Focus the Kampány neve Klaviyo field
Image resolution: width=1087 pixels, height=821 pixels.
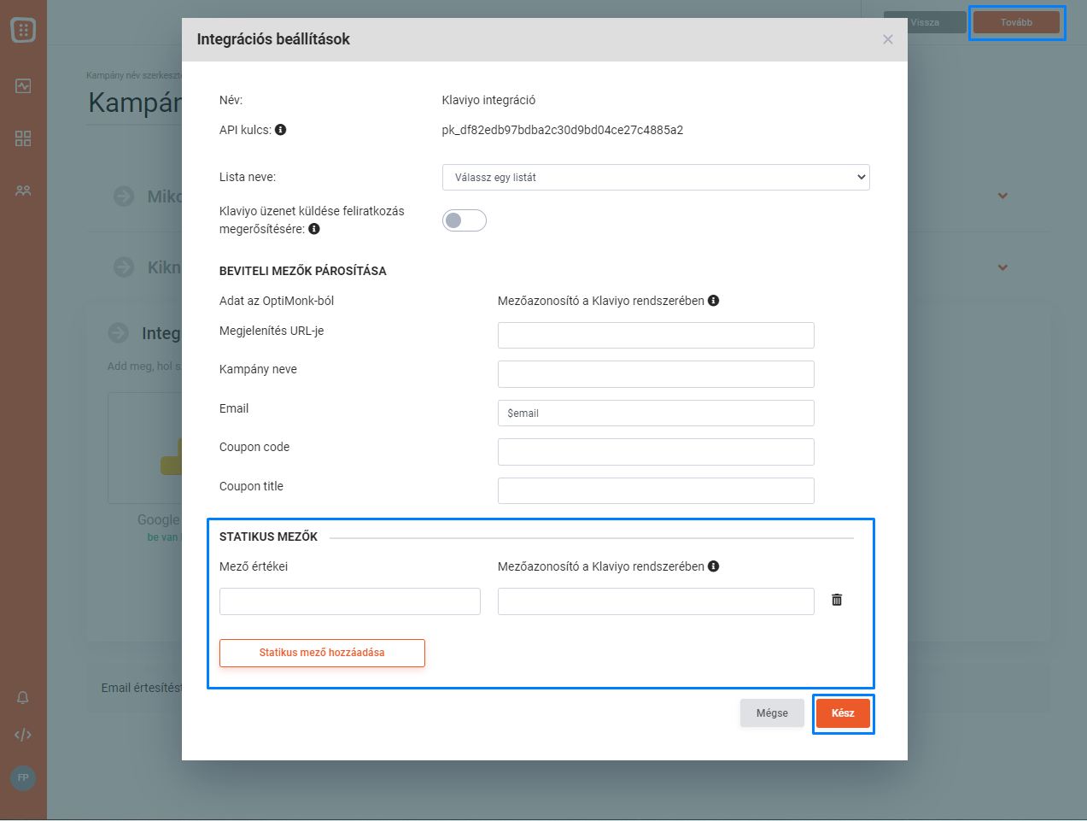(656, 374)
